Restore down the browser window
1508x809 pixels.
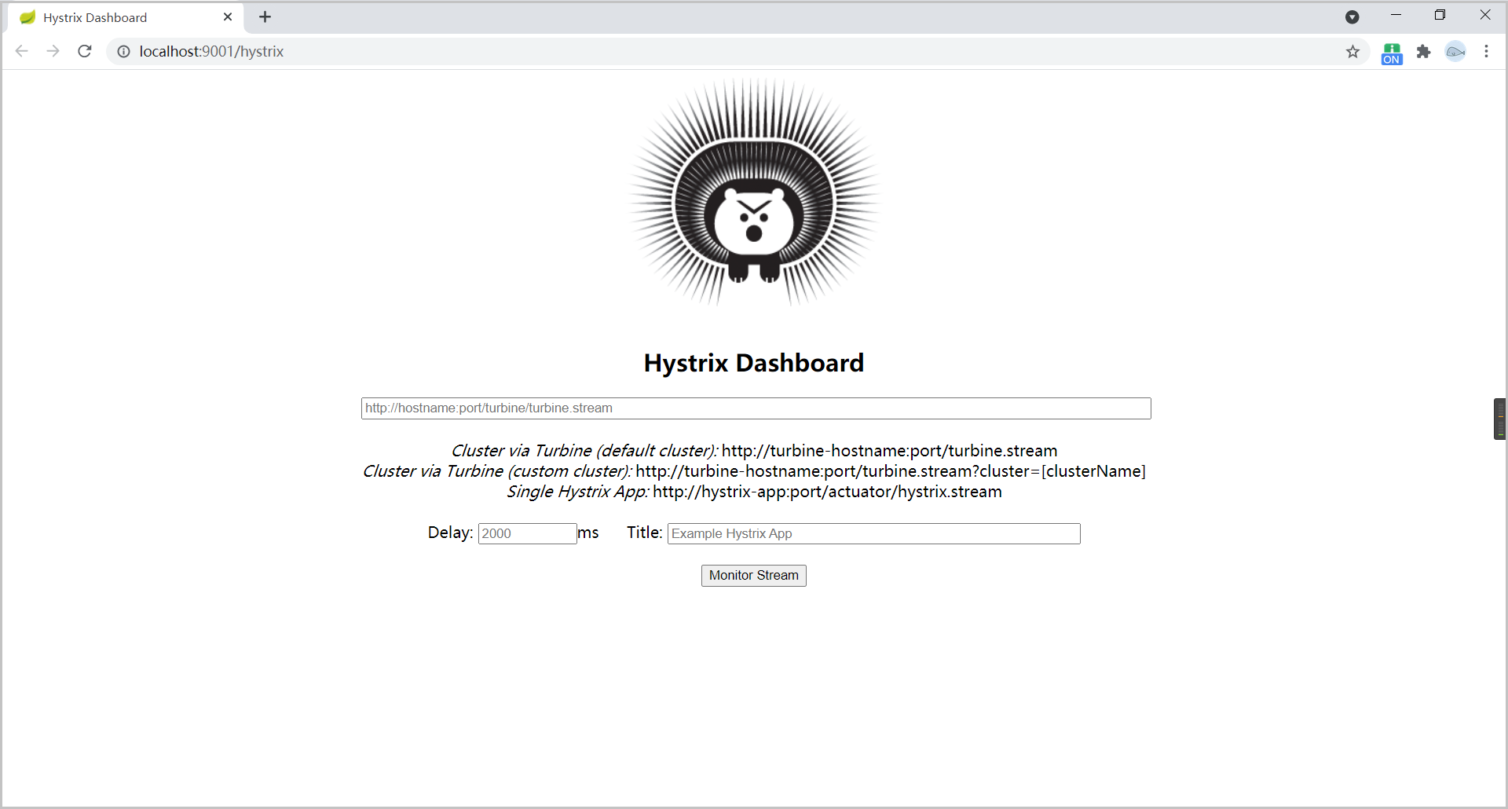pos(1440,15)
